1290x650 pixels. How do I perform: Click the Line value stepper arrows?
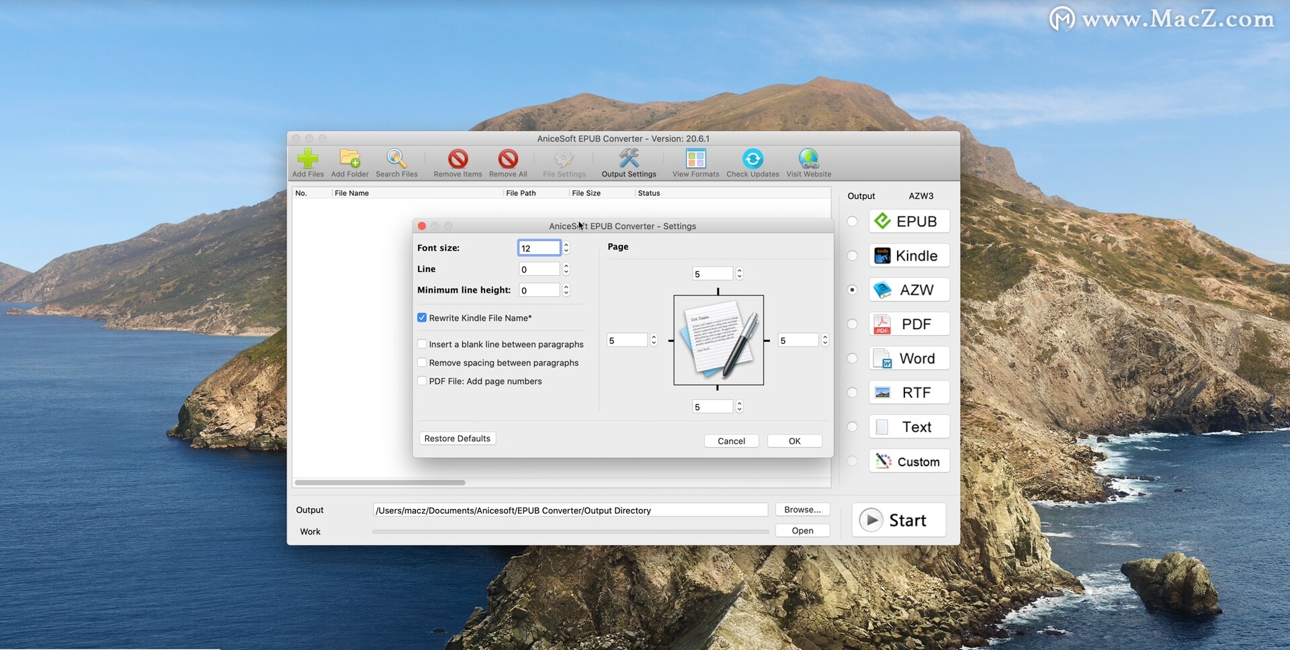[566, 269]
